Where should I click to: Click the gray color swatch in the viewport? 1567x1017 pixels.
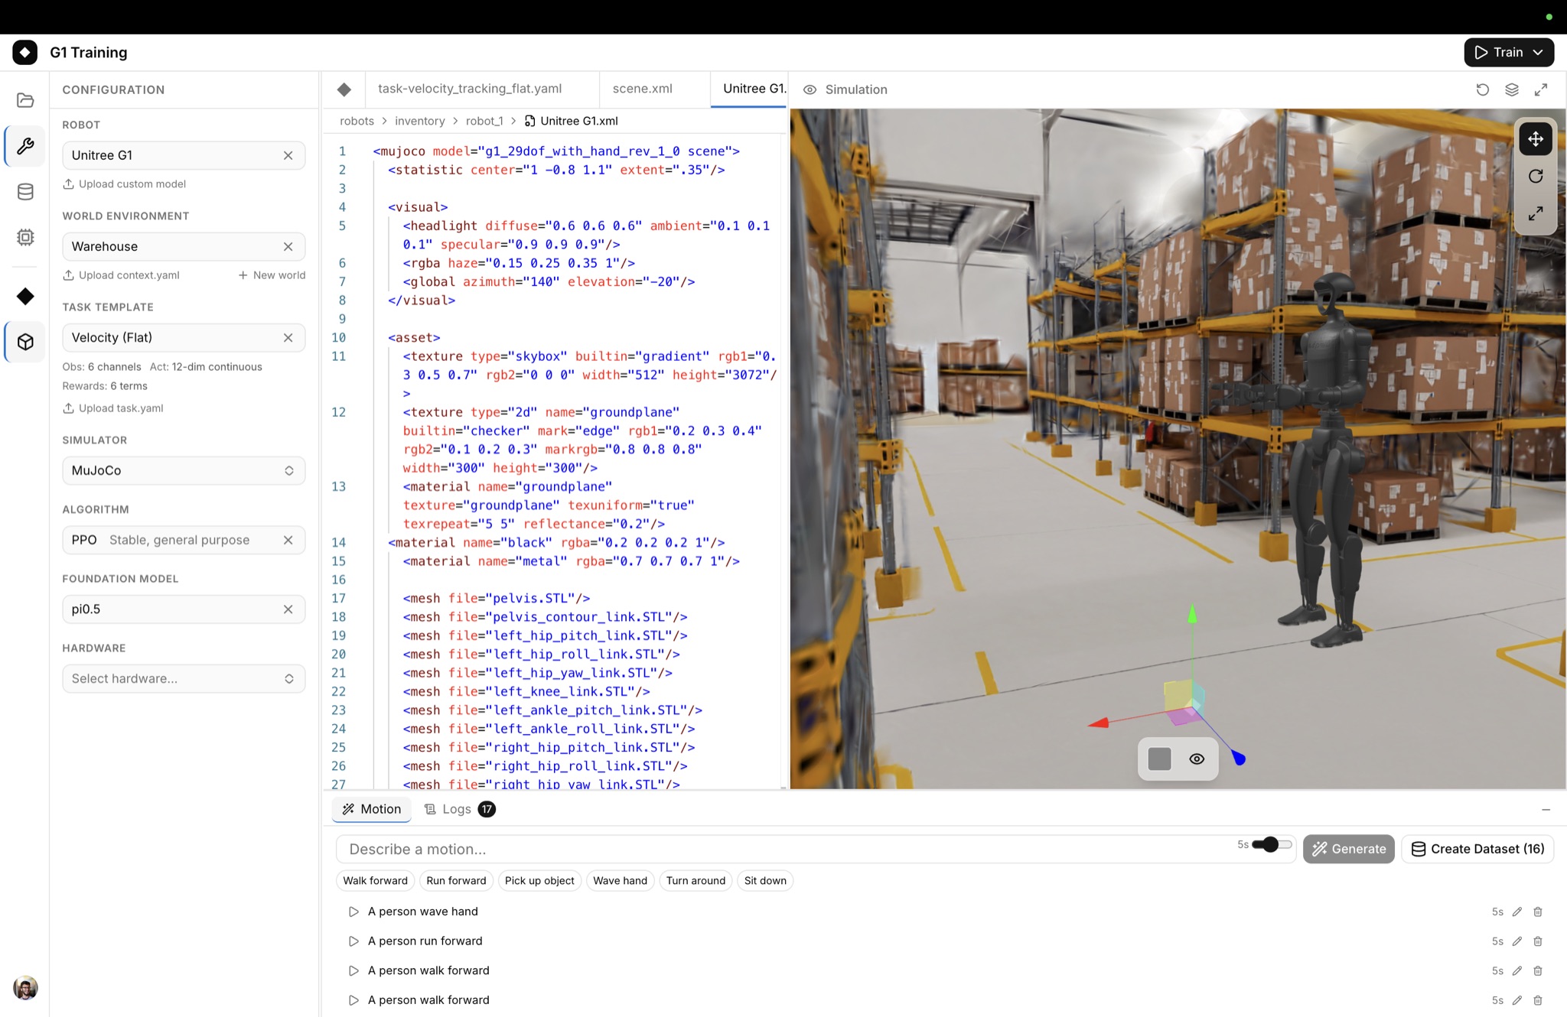point(1158,759)
